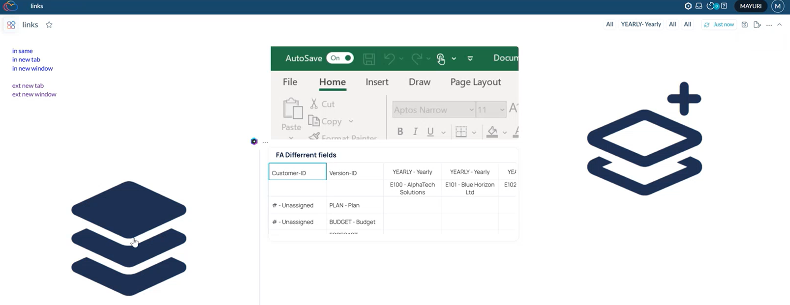Click the small hexagon icon beside the table widget

coord(254,141)
